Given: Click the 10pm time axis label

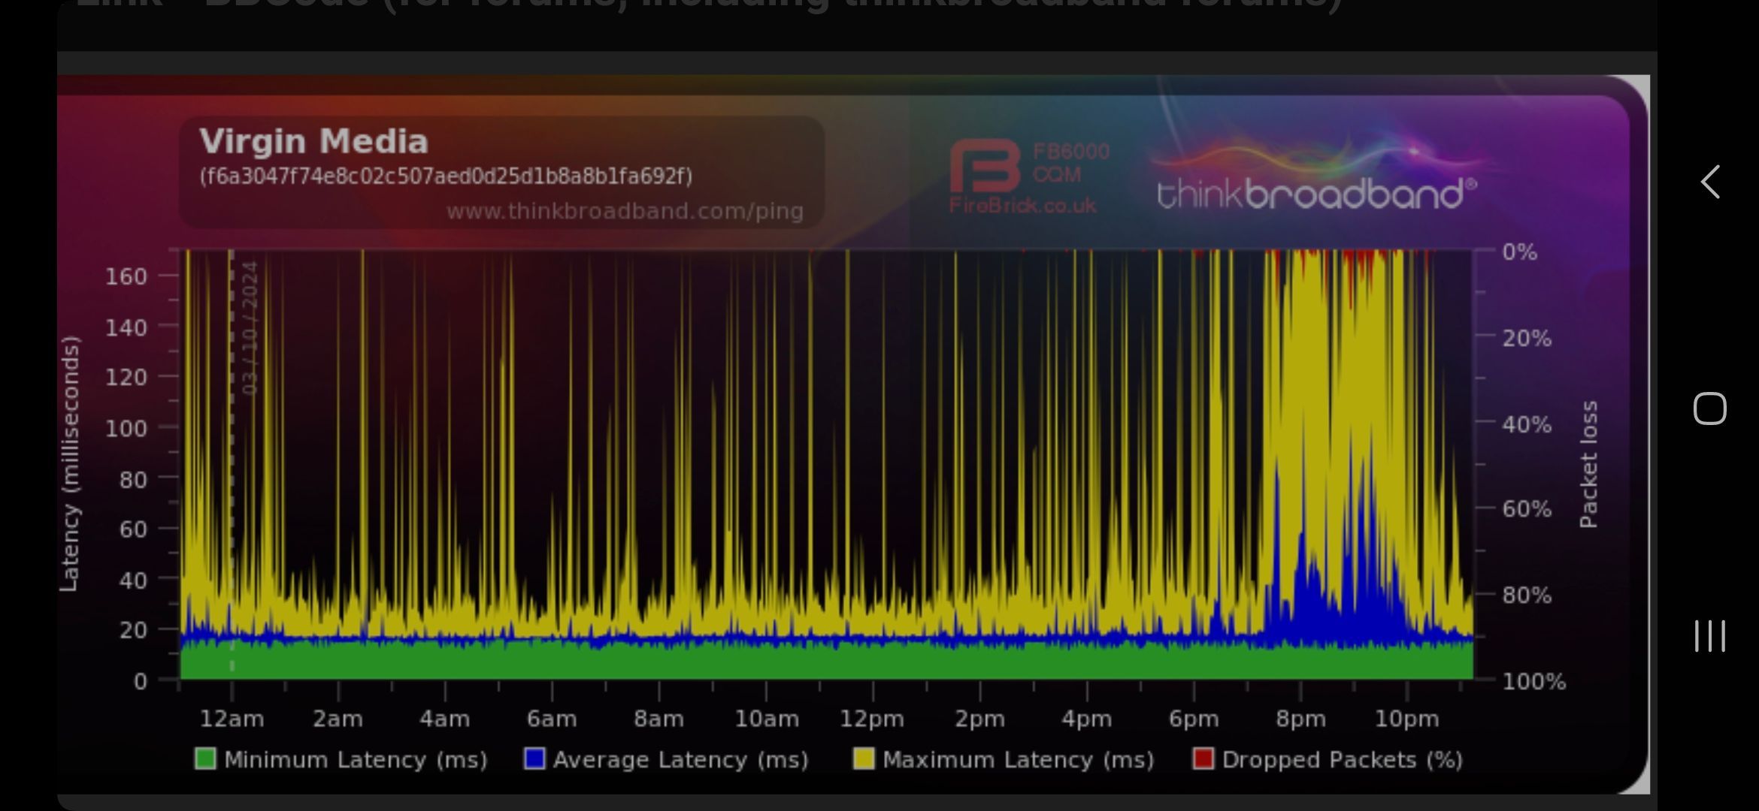Looking at the screenshot, I should (x=1406, y=719).
